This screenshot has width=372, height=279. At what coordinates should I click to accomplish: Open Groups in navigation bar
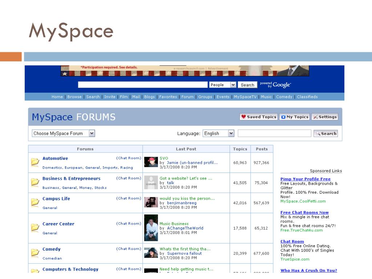(205, 97)
